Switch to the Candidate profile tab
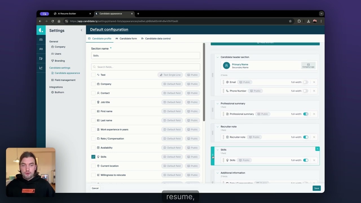The height and width of the screenshot is (203, 361). (100, 39)
